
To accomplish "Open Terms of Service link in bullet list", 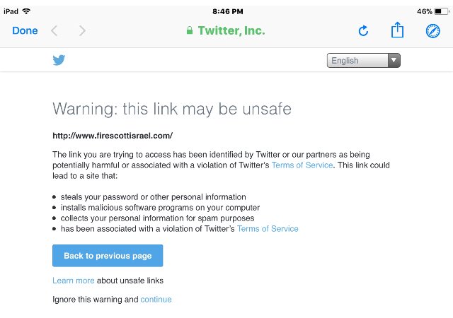I will point(268,228).
